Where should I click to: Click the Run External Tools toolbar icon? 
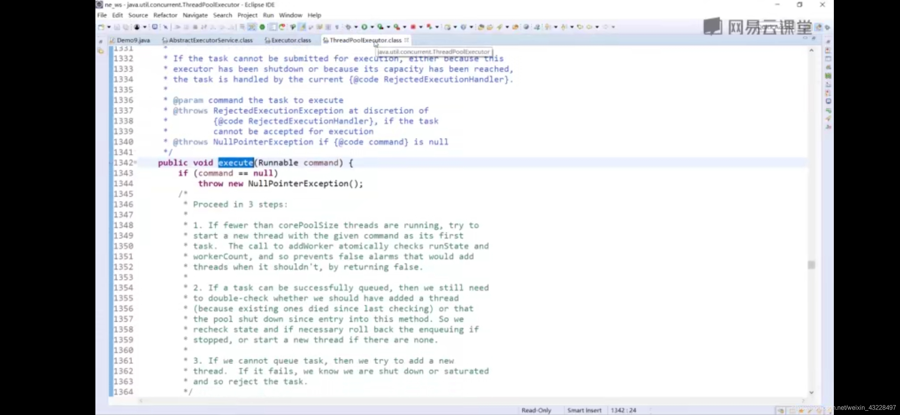click(397, 27)
